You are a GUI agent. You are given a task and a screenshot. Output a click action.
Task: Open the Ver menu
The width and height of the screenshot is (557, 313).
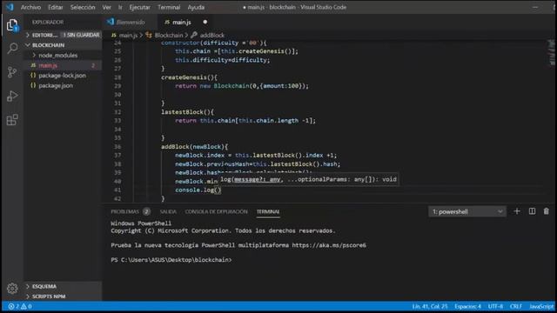(106, 7)
